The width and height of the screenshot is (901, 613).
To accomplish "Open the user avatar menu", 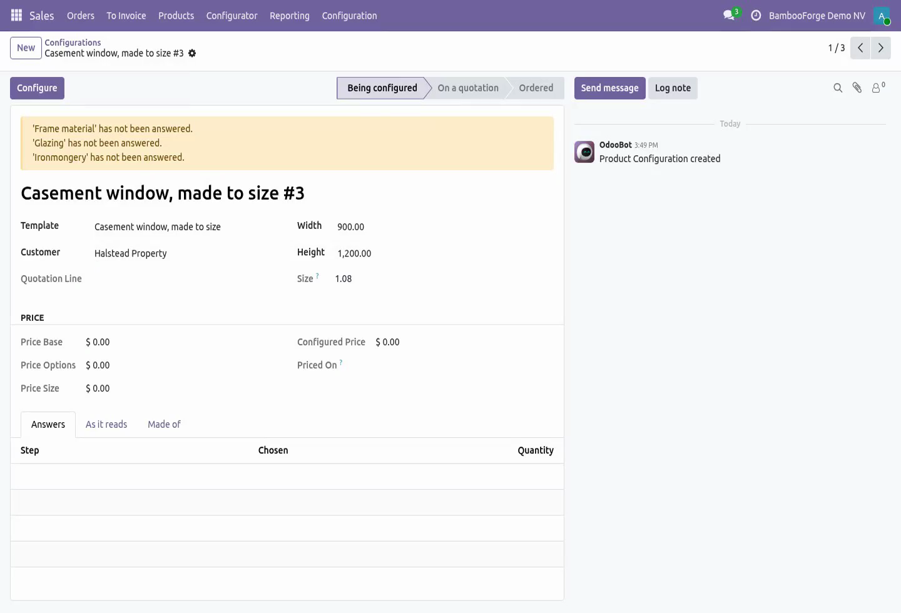I will (x=882, y=16).
